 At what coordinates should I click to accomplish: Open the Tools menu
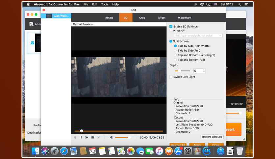[x=105, y=4]
